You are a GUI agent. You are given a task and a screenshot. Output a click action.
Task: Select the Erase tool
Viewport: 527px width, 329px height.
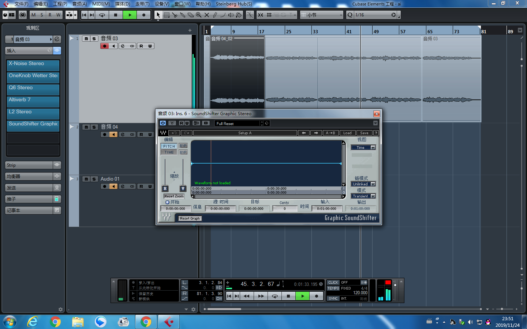[191, 15]
